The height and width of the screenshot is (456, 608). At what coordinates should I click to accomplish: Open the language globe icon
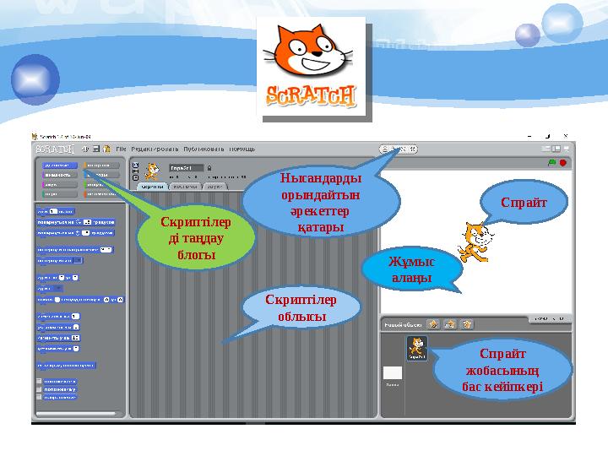pyautogui.click(x=85, y=149)
